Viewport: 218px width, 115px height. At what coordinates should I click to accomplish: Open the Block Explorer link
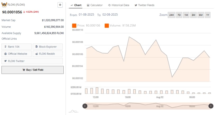[x=48, y=47]
